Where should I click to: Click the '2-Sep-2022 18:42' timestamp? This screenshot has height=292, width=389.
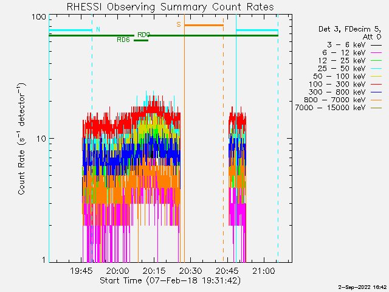[363, 287]
